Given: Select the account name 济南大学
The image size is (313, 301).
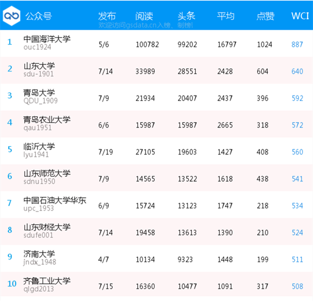Looking at the screenshot, I should point(39,254).
